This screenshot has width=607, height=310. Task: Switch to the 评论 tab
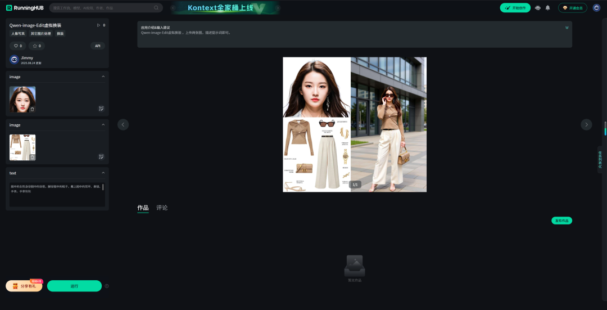[x=162, y=208]
